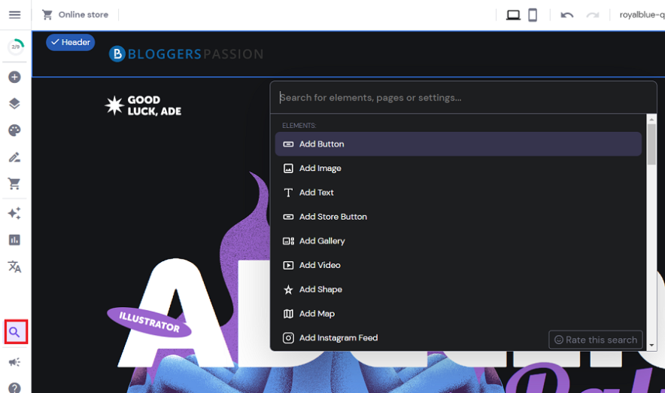Open the Online store label
665x393 pixels.
click(83, 15)
